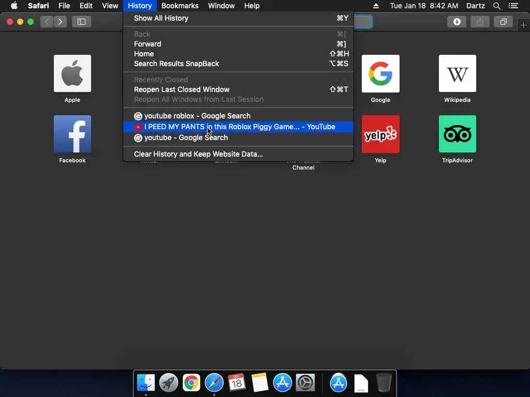Choose Reopen Last Closed Window
This screenshot has height=397, width=530.
point(238,89)
